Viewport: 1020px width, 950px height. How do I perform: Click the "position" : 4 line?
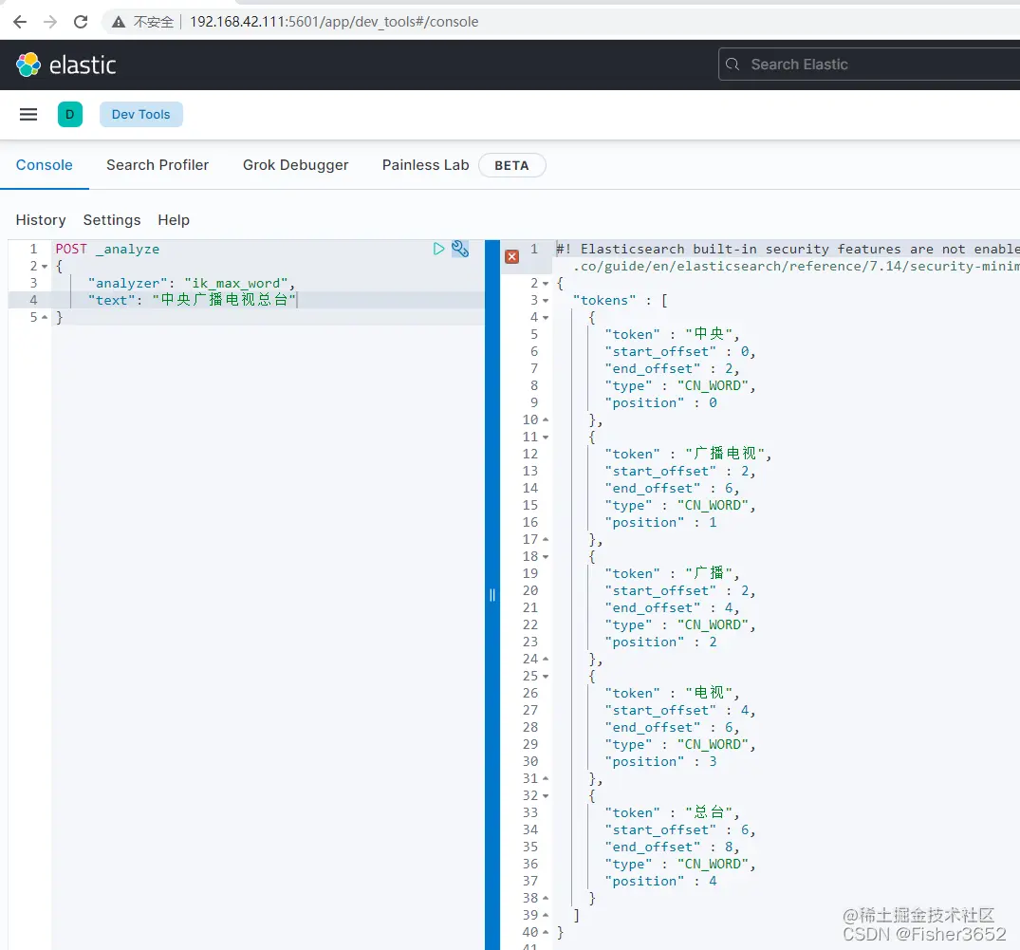pyautogui.click(x=661, y=881)
